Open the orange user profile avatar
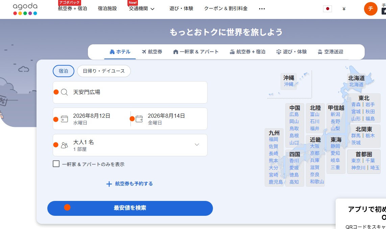The image size is (386, 229). (370, 8)
